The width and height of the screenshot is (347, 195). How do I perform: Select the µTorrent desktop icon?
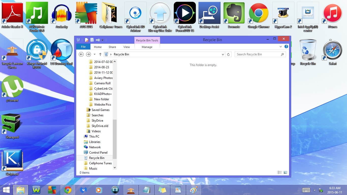(12, 89)
